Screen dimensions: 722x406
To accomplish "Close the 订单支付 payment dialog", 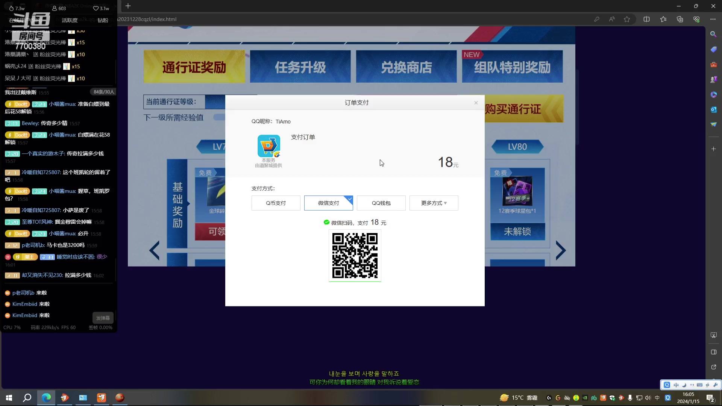I will pyautogui.click(x=476, y=103).
